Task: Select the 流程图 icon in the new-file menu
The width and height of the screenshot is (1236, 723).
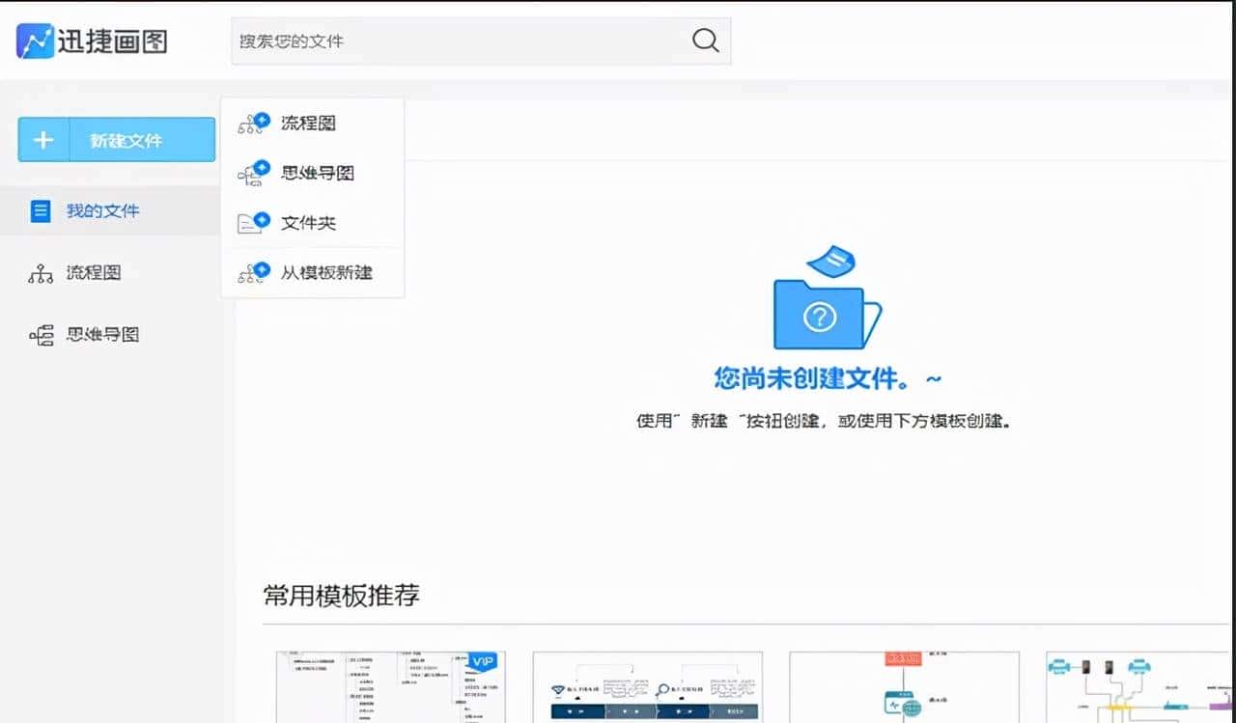Action: pos(253,122)
